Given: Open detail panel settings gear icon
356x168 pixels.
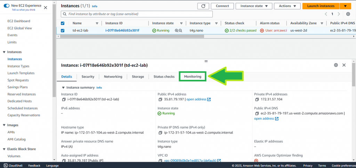Looking at the screenshot, I should [336, 65].
